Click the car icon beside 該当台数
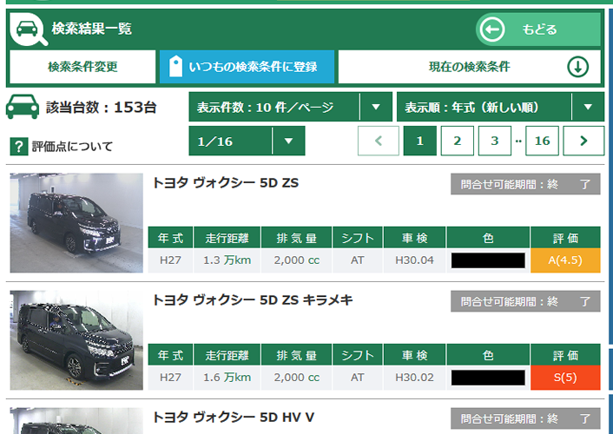The height and width of the screenshot is (434, 613). point(23,108)
